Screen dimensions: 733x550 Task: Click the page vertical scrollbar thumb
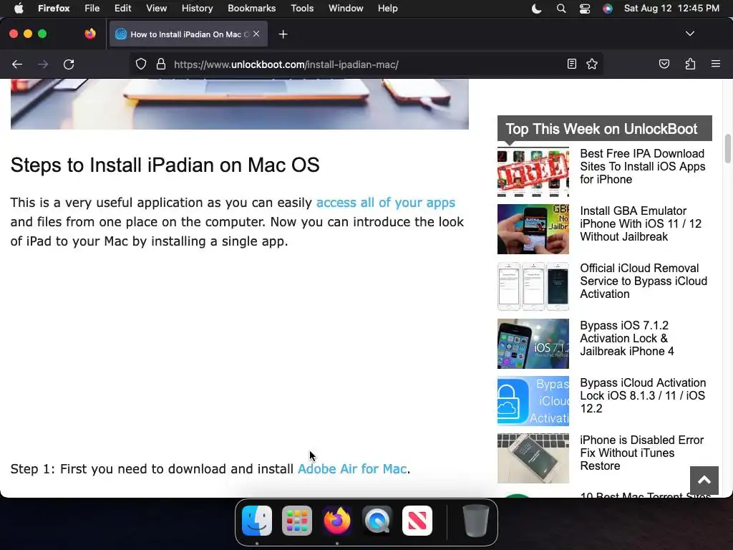click(727, 149)
